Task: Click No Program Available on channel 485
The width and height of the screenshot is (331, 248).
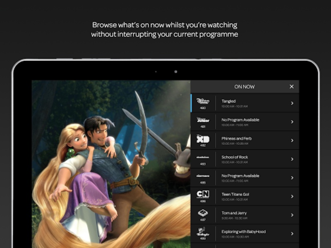Action: [240, 176]
